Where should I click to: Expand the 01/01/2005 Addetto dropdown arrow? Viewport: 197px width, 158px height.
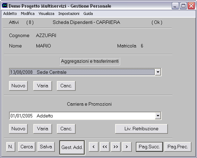(158, 116)
